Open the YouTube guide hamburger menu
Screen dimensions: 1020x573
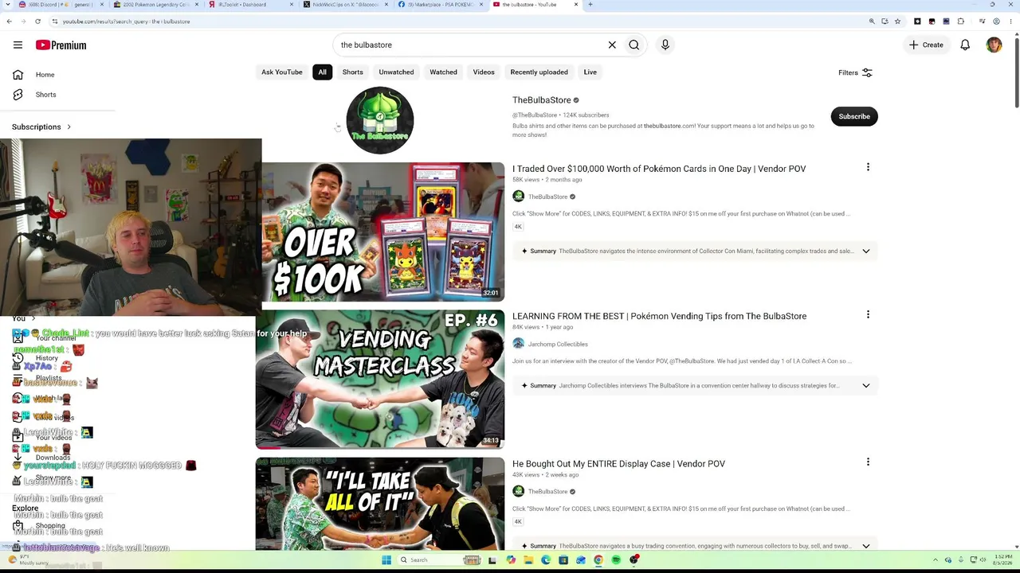(18, 45)
